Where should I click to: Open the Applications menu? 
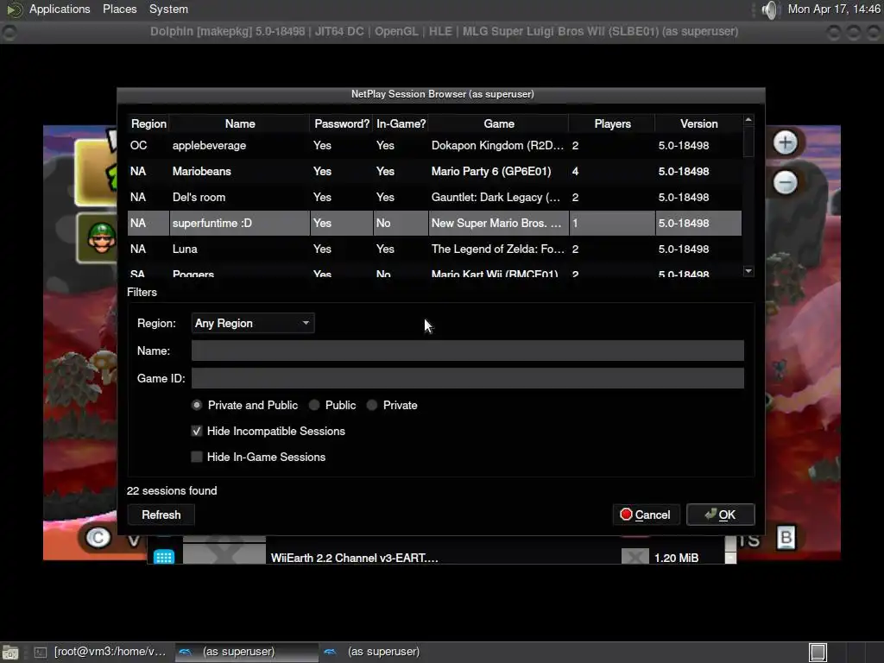coord(60,9)
